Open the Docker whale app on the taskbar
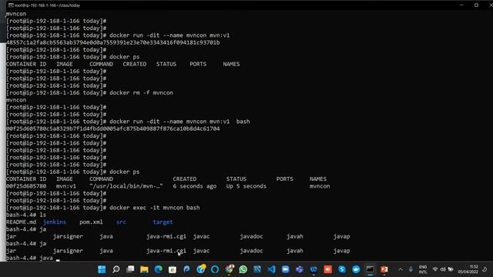Image resolution: width=493 pixels, height=277 pixels. pyautogui.click(x=356, y=269)
